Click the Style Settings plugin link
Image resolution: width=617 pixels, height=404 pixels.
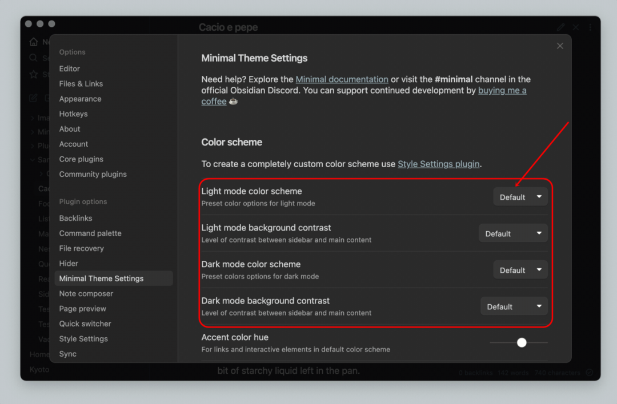click(438, 164)
